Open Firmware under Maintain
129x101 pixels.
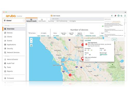click(x=14, y=78)
